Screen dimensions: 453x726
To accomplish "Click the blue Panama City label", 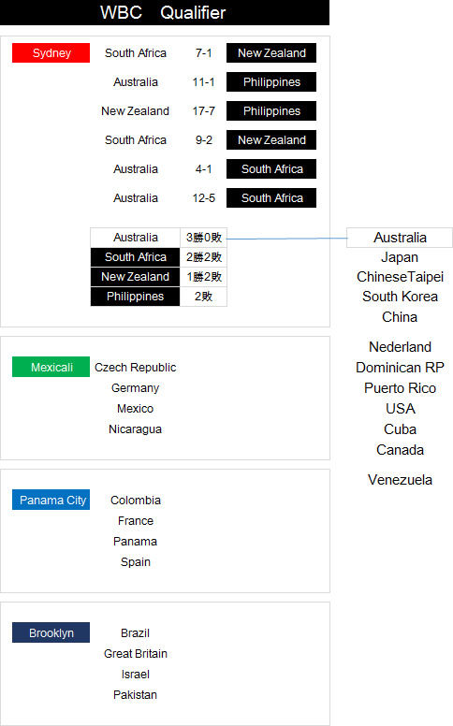I will [x=51, y=500].
